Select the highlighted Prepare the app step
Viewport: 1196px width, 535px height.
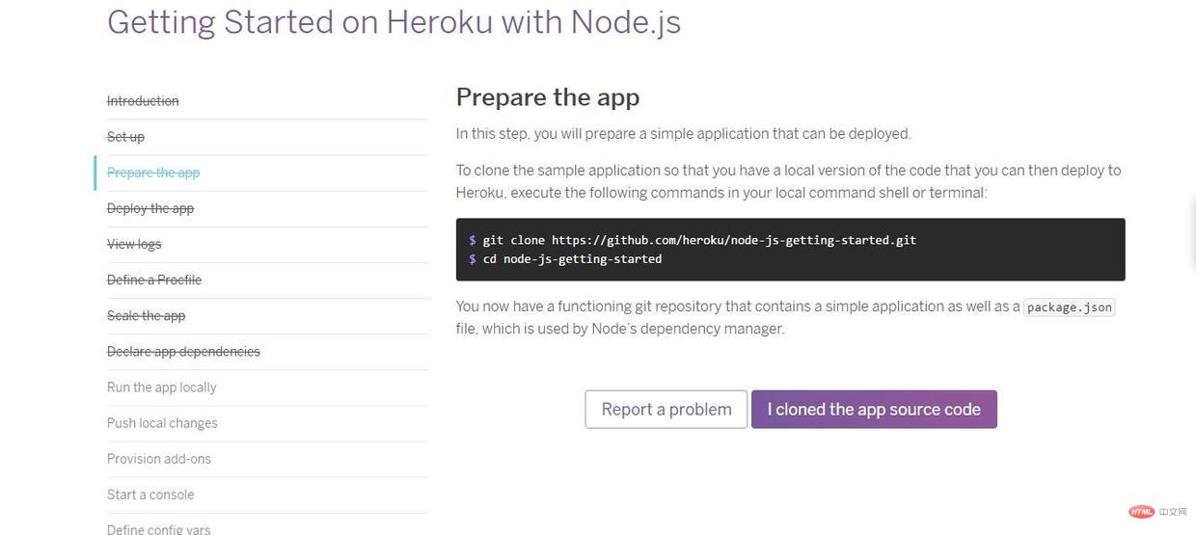pyautogui.click(x=153, y=173)
